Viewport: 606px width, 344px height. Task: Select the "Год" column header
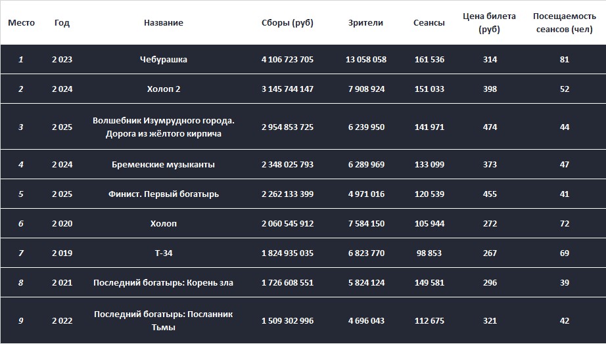(62, 23)
